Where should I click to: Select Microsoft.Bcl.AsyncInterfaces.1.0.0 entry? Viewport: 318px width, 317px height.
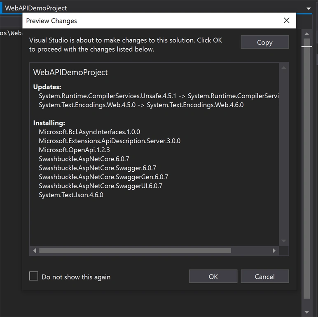coord(89,132)
